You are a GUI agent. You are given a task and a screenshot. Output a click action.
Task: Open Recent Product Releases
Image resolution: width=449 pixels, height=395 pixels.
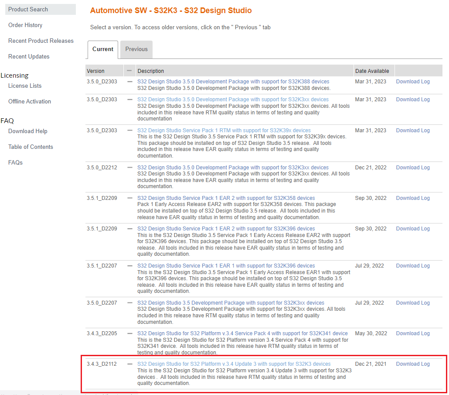click(x=41, y=41)
